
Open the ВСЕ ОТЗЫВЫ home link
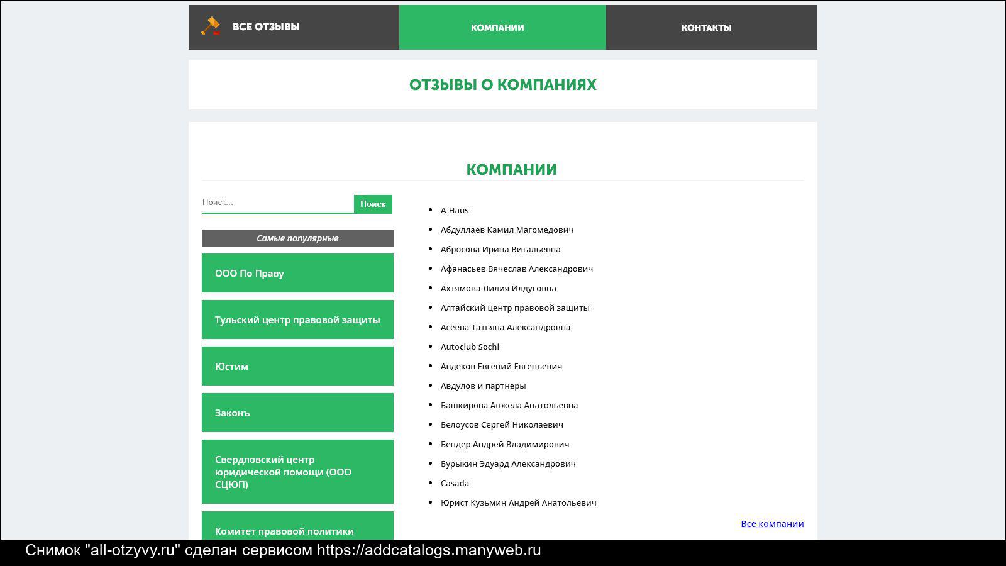point(266,27)
